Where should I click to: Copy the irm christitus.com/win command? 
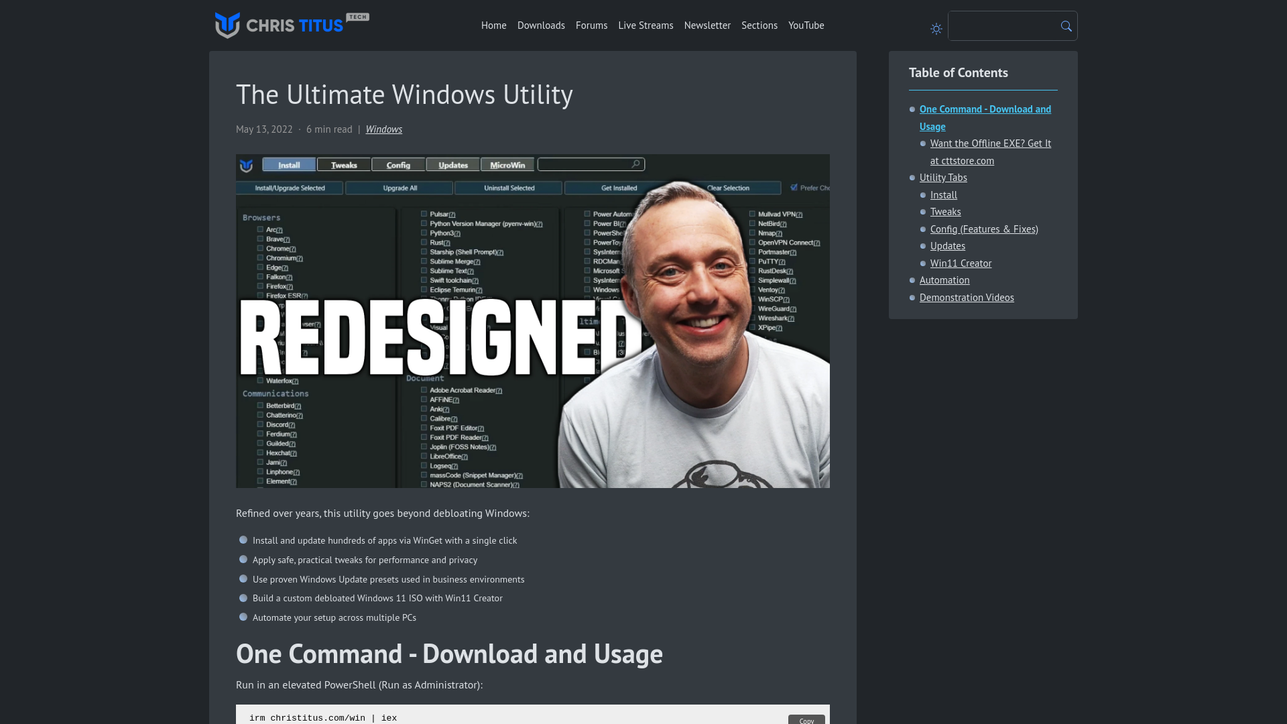pos(806,720)
